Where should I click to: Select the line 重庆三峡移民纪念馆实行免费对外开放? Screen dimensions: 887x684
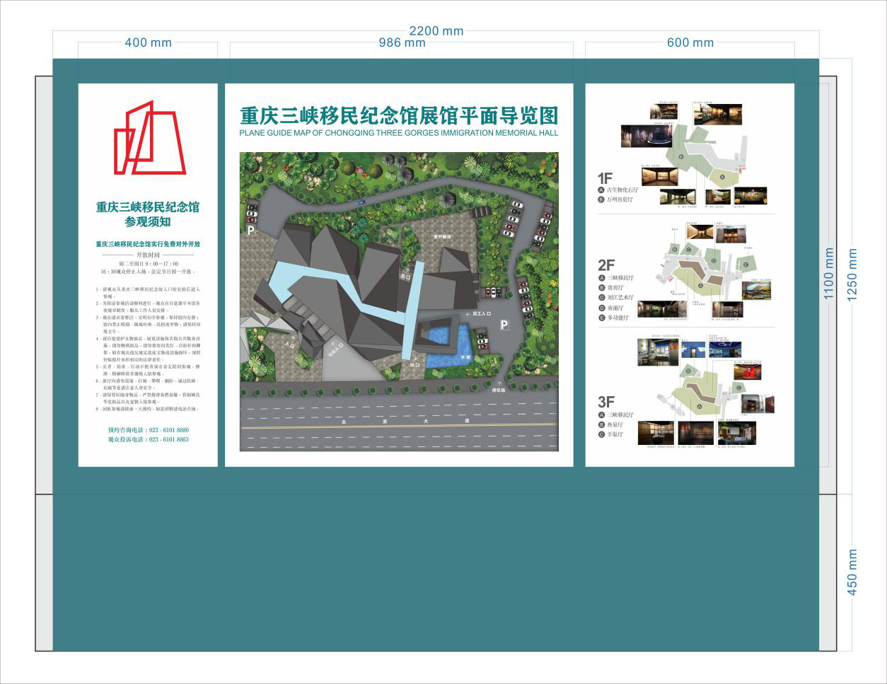click(x=148, y=244)
